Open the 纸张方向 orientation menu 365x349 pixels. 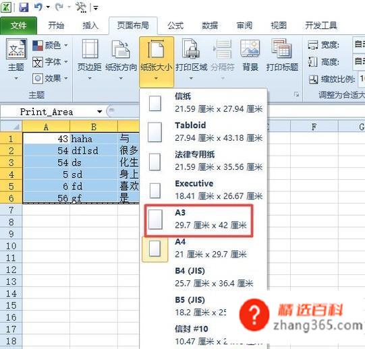click(121, 60)
